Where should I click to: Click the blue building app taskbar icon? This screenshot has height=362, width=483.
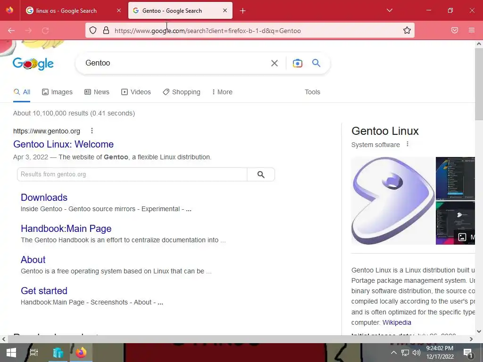[58, 353]
